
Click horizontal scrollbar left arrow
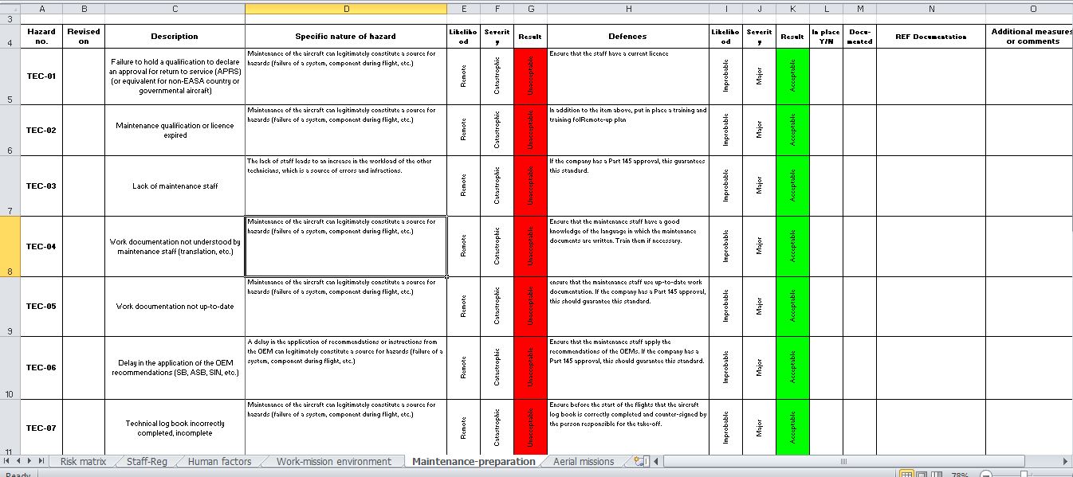click(657, 461)
